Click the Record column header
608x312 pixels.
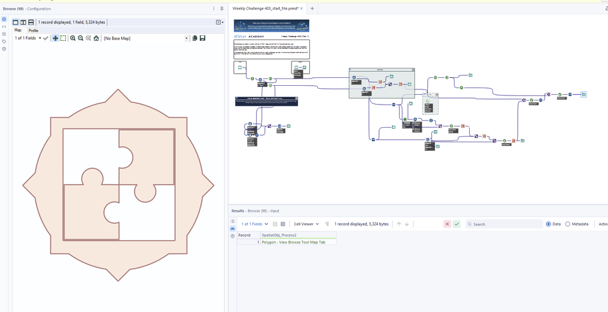248,235
